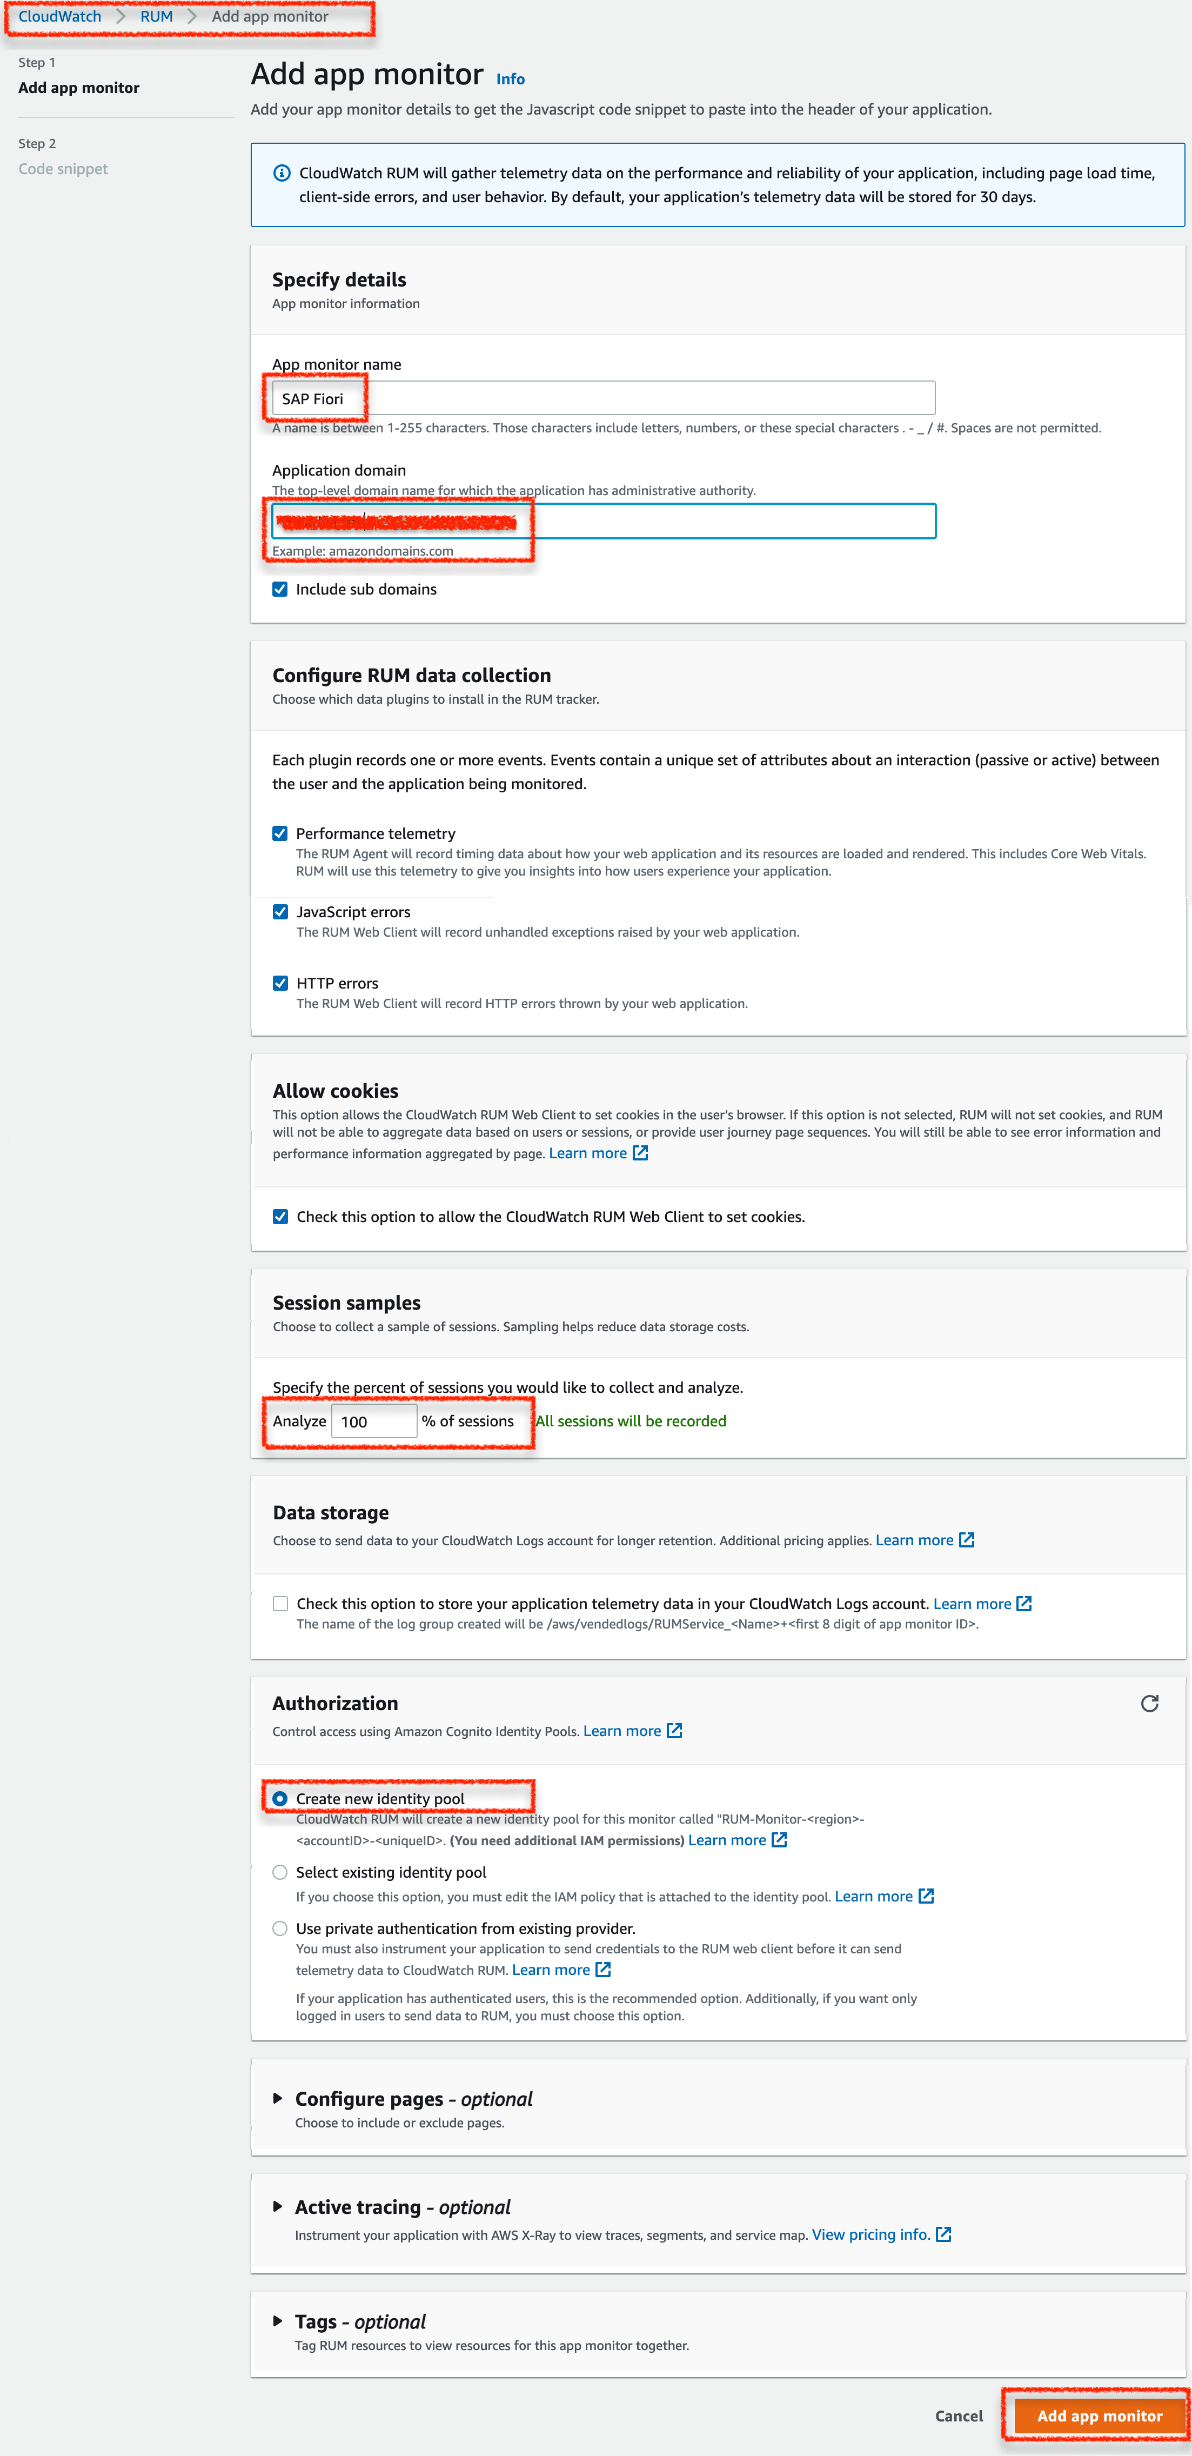The width and height of the screenshot is (1192, 2456).
Task: Expand the Tags section
Action: pyautogui.click(x=278, y=2322)
